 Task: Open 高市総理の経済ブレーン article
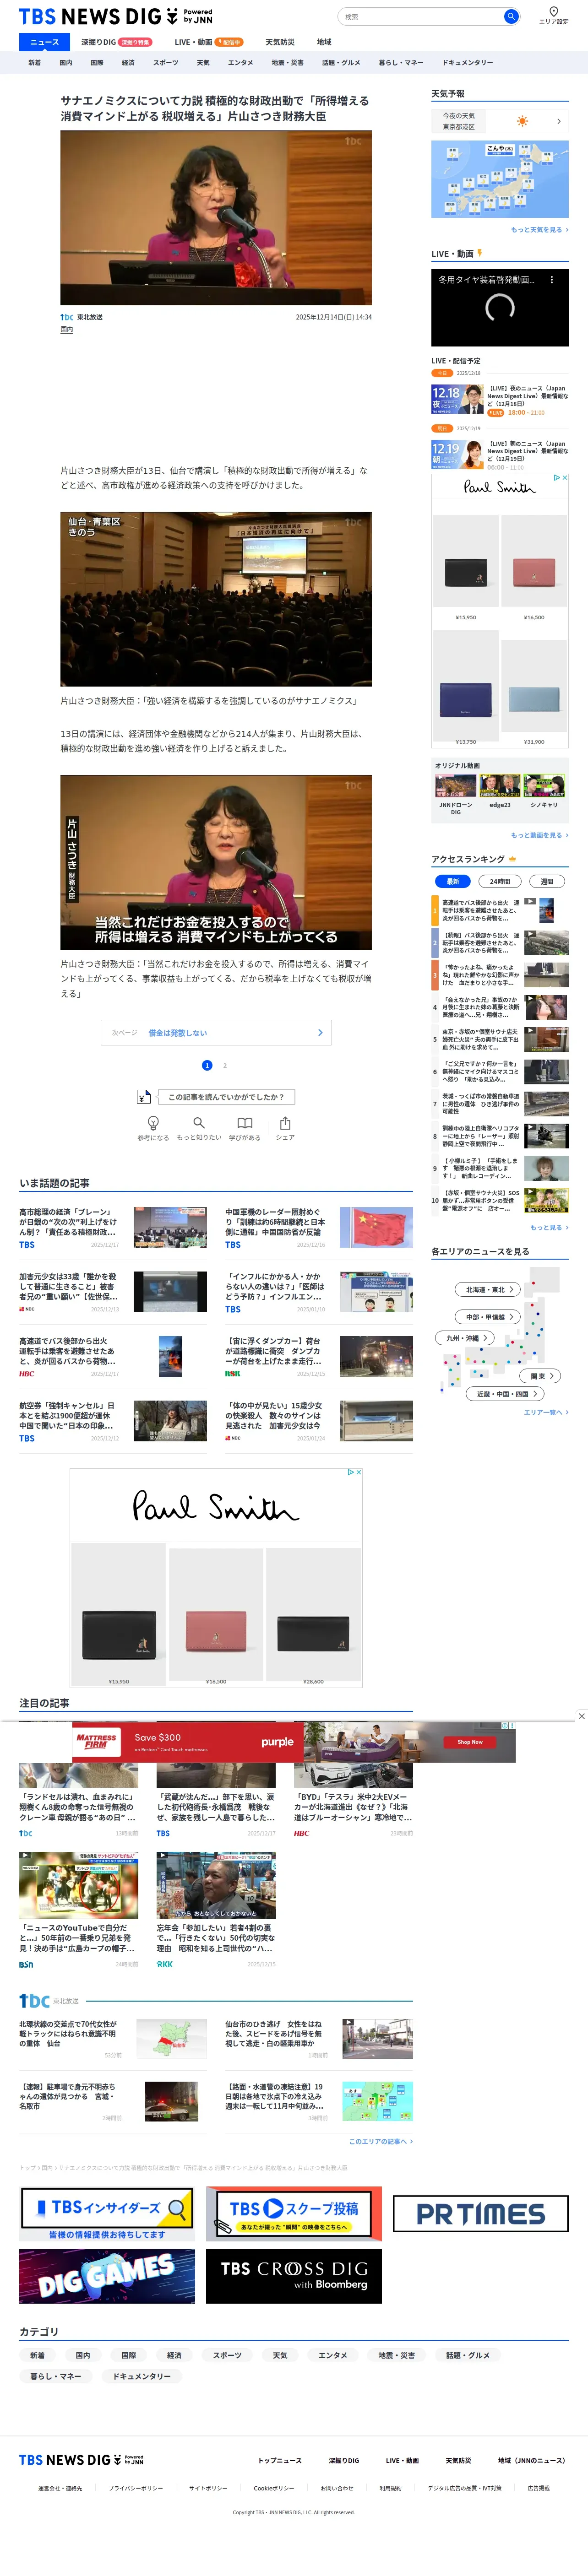point(113,1227)
